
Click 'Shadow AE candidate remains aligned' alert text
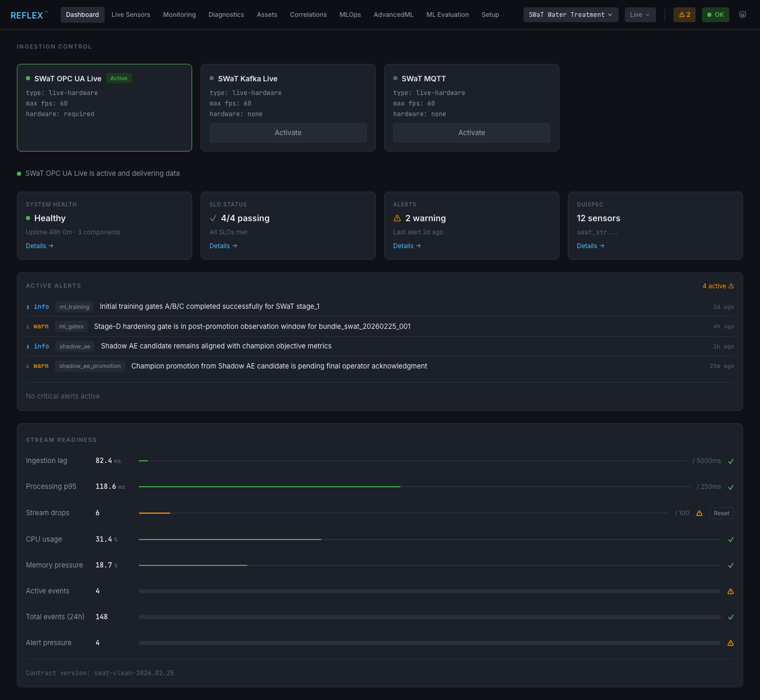(x=216, y=346)
